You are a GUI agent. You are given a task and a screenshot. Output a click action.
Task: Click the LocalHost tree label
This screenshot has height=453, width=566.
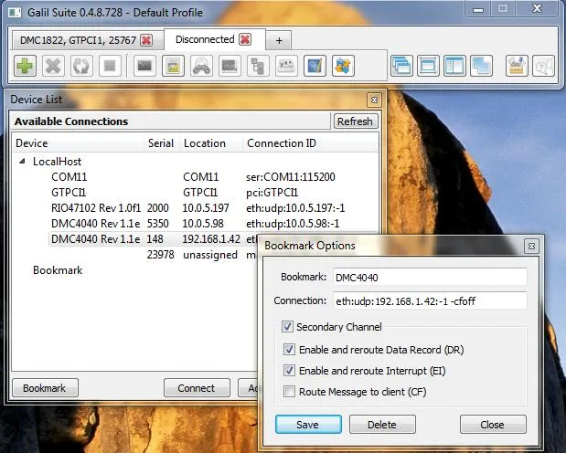57,162
